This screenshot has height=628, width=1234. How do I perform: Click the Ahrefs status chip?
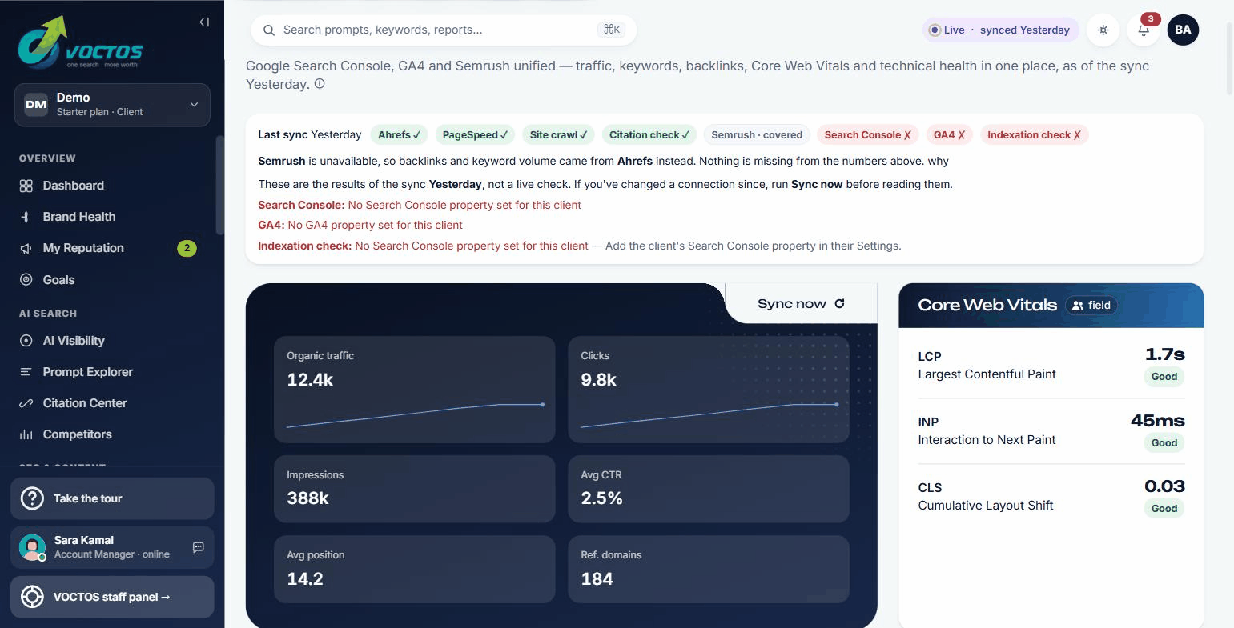click(400, 134)
